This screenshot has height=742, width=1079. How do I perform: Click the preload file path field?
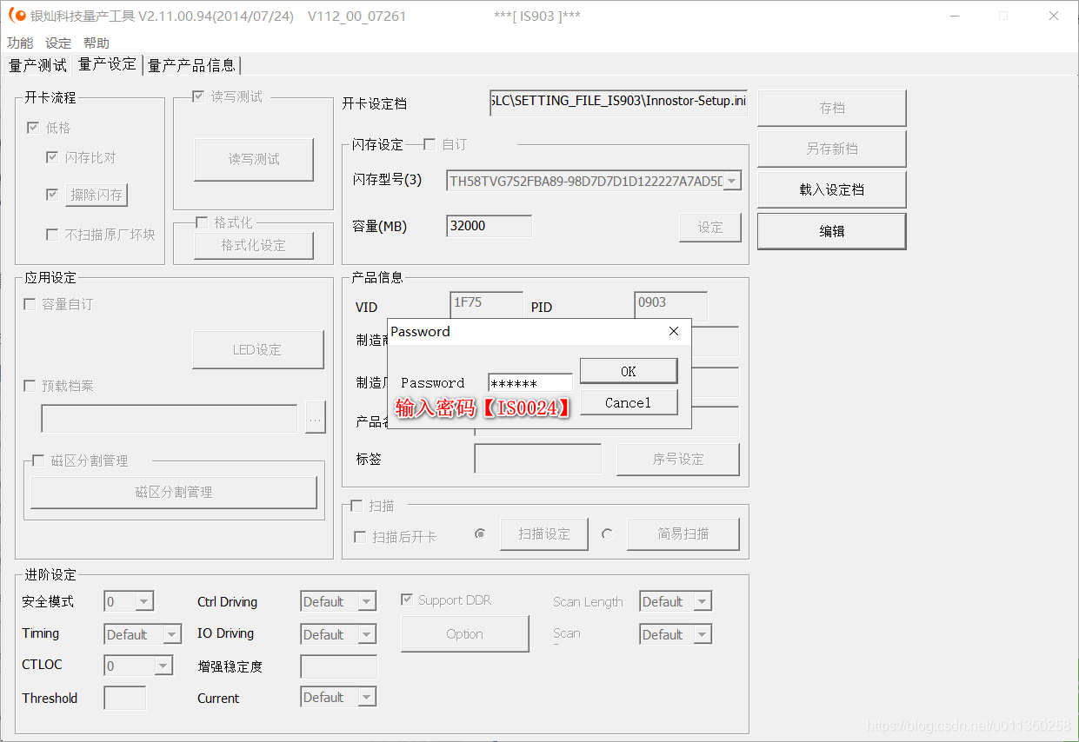coord(170,419)
